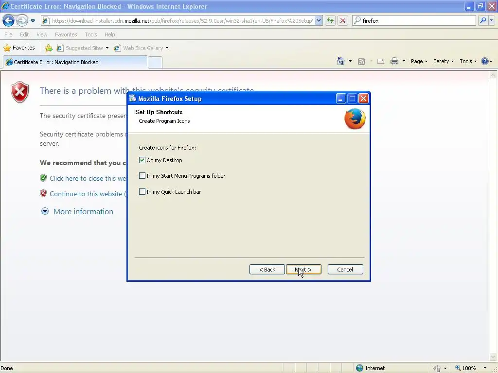Open the recent pages dropdown arrow
The image size is (498, 373).
click(x=33, y=21)
